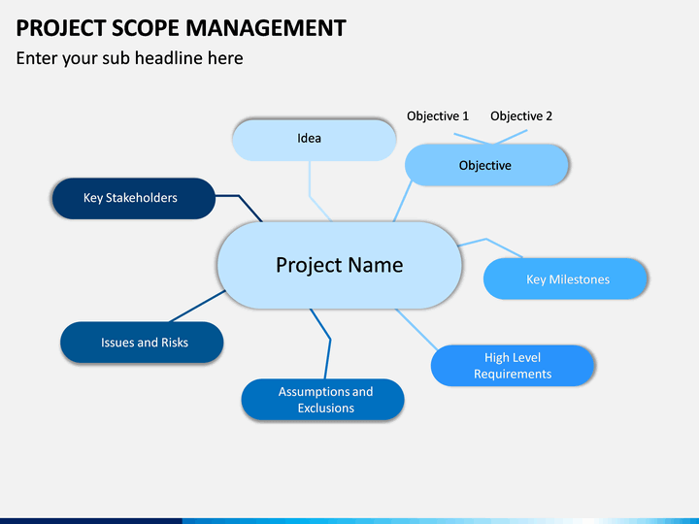This screenshot has width=699, height=524.
Task: Select the Objective bubble
Action: 486,165
